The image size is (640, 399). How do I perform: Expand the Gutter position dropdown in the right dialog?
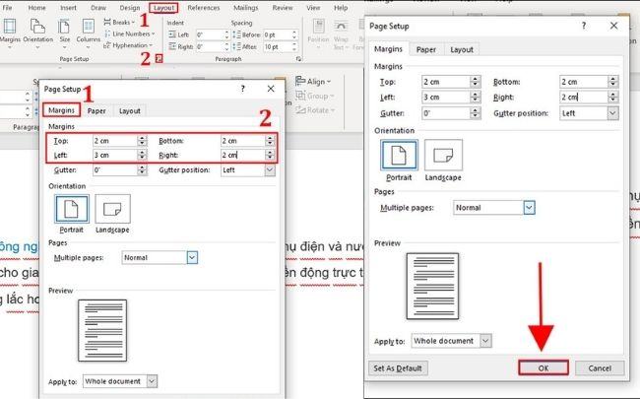coord(612,113)
